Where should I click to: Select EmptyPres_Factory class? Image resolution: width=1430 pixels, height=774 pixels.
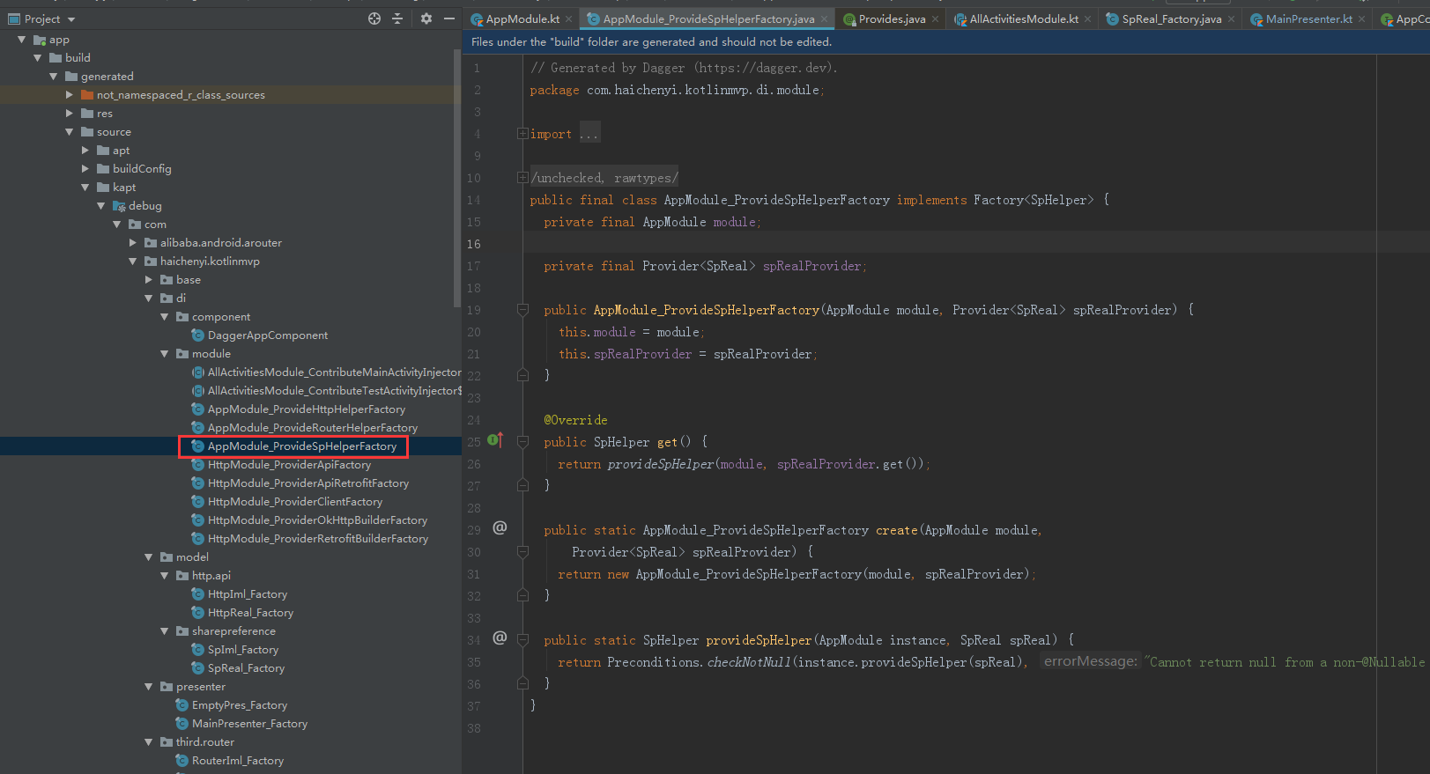tap(240, 705)
